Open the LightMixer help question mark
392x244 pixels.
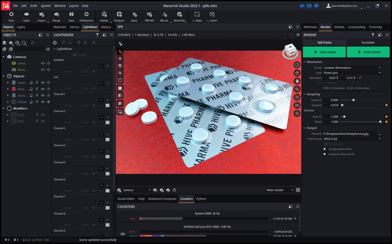(x=97, y=35)
